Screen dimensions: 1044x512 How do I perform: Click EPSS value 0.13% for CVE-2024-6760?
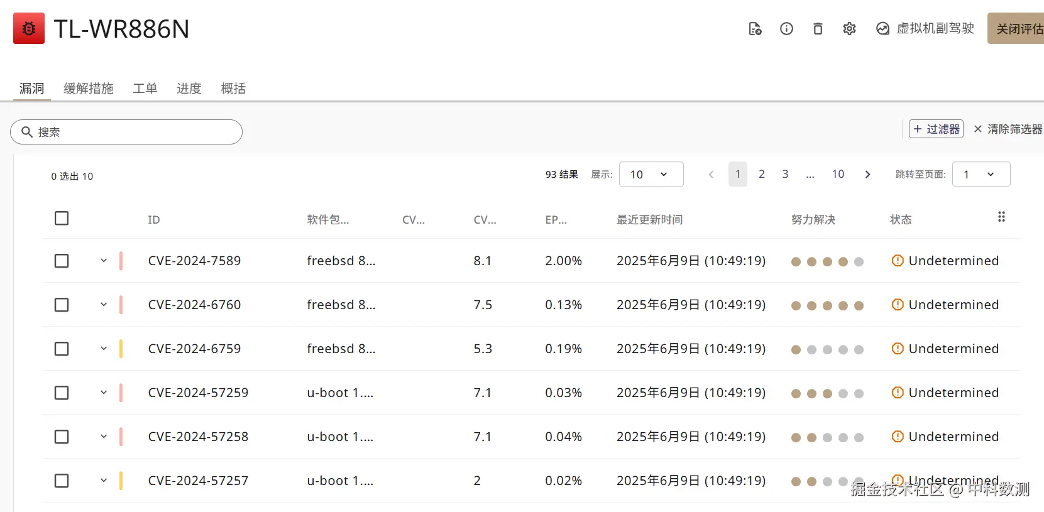coord(563,305)
